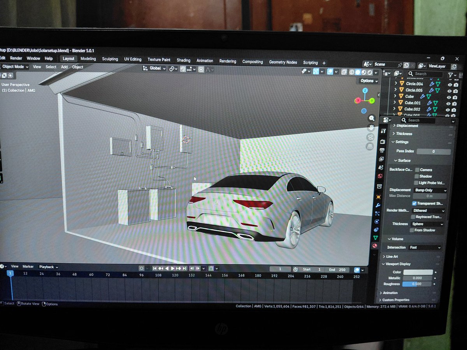Open the Modifiers properties tab wrench icon
Image resolution: width=467 pixels, height=350 pixels.
click(x=377, y=205)
